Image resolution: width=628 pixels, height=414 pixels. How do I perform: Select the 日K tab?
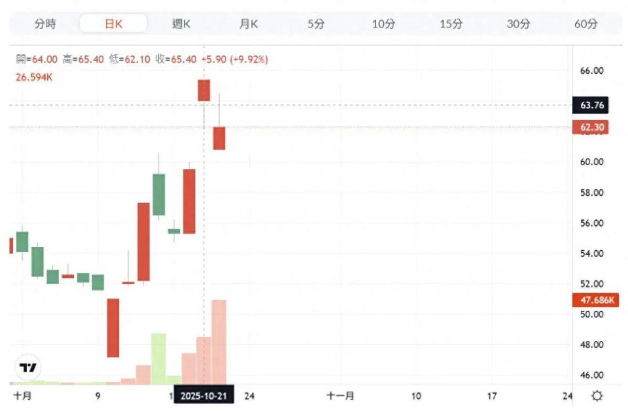[114, 24]
